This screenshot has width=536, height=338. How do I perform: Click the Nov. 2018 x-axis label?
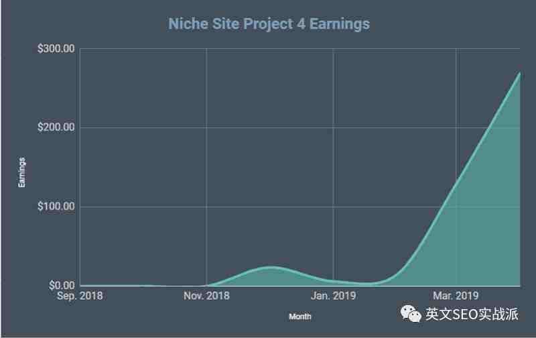coord(206,296)
